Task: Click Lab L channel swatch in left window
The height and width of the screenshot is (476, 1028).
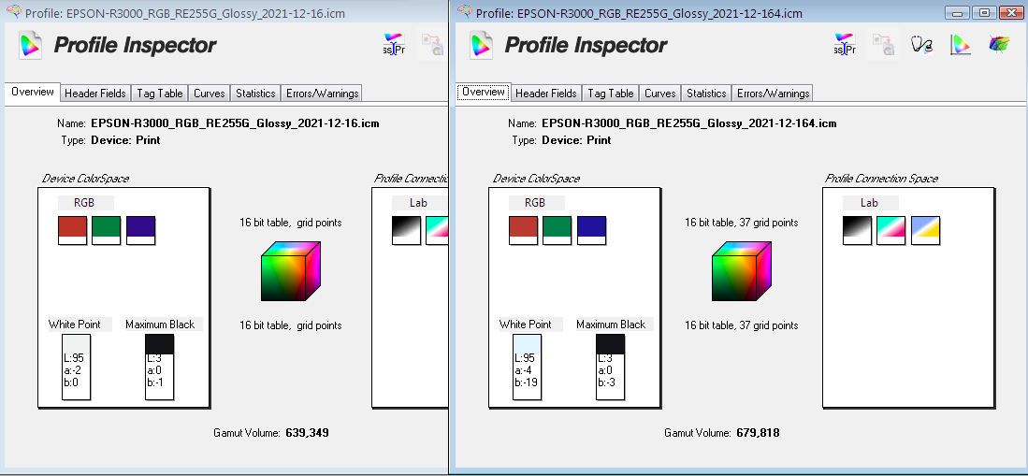Action: (x=407, y=230)
